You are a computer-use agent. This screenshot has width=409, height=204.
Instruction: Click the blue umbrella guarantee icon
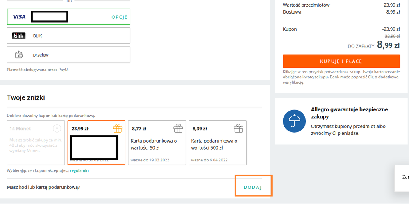294,121
